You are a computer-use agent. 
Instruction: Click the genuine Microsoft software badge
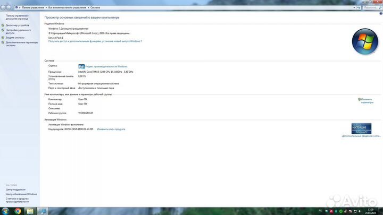click(x=361, y=128)
